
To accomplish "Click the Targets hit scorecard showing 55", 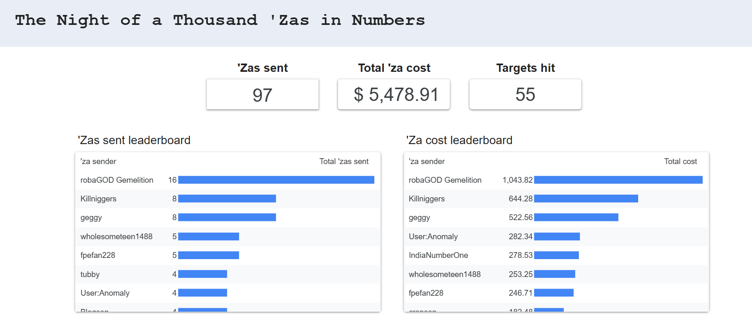I will pos(525,95).
